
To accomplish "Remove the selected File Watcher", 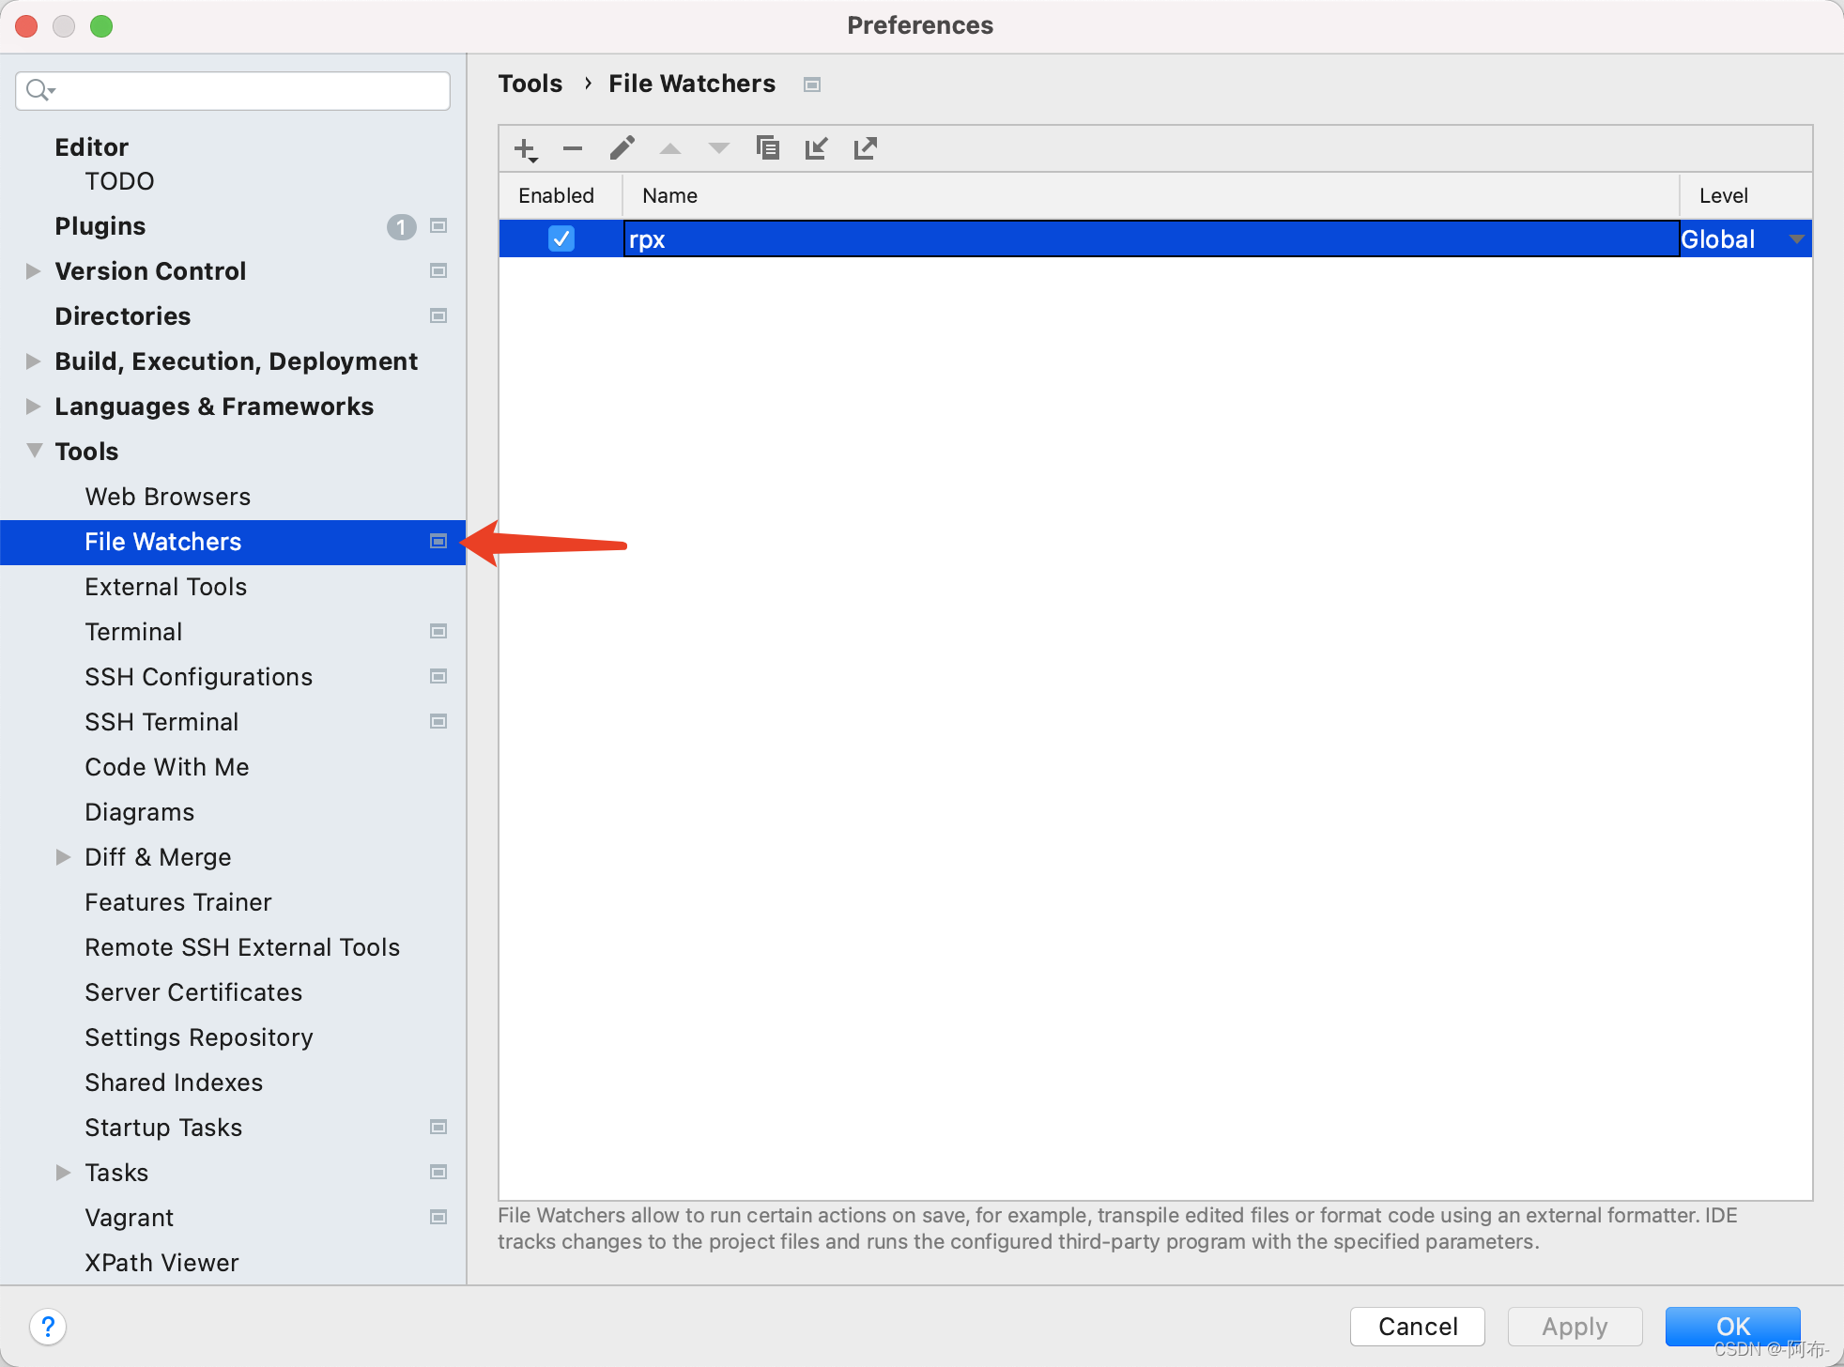I will 573,148.
